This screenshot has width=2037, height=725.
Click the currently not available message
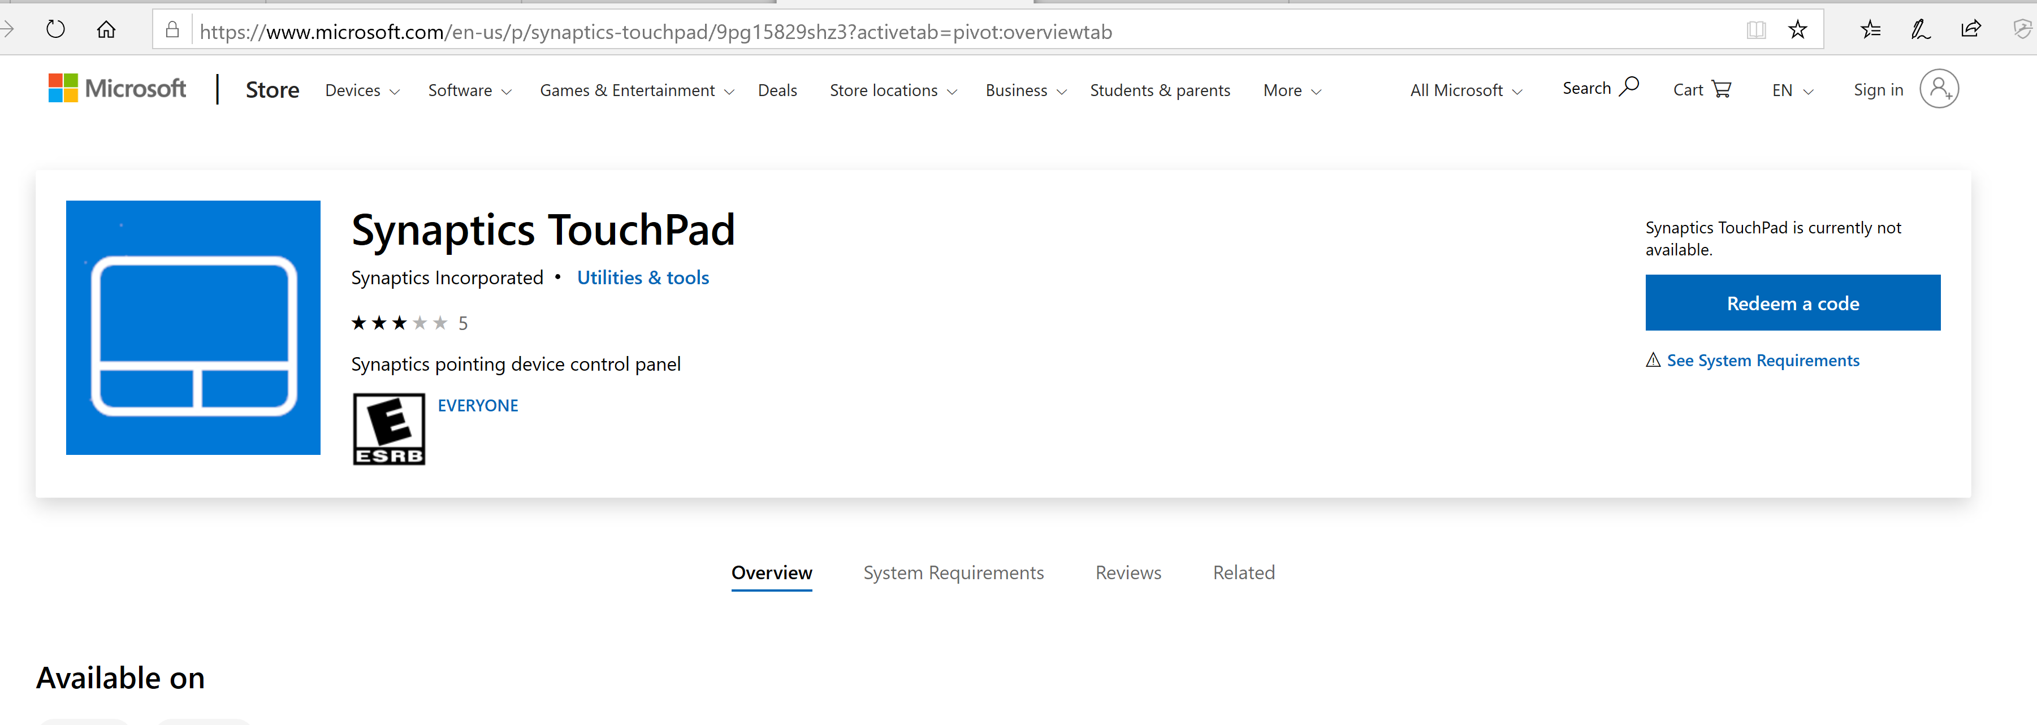pos(1773,239)
